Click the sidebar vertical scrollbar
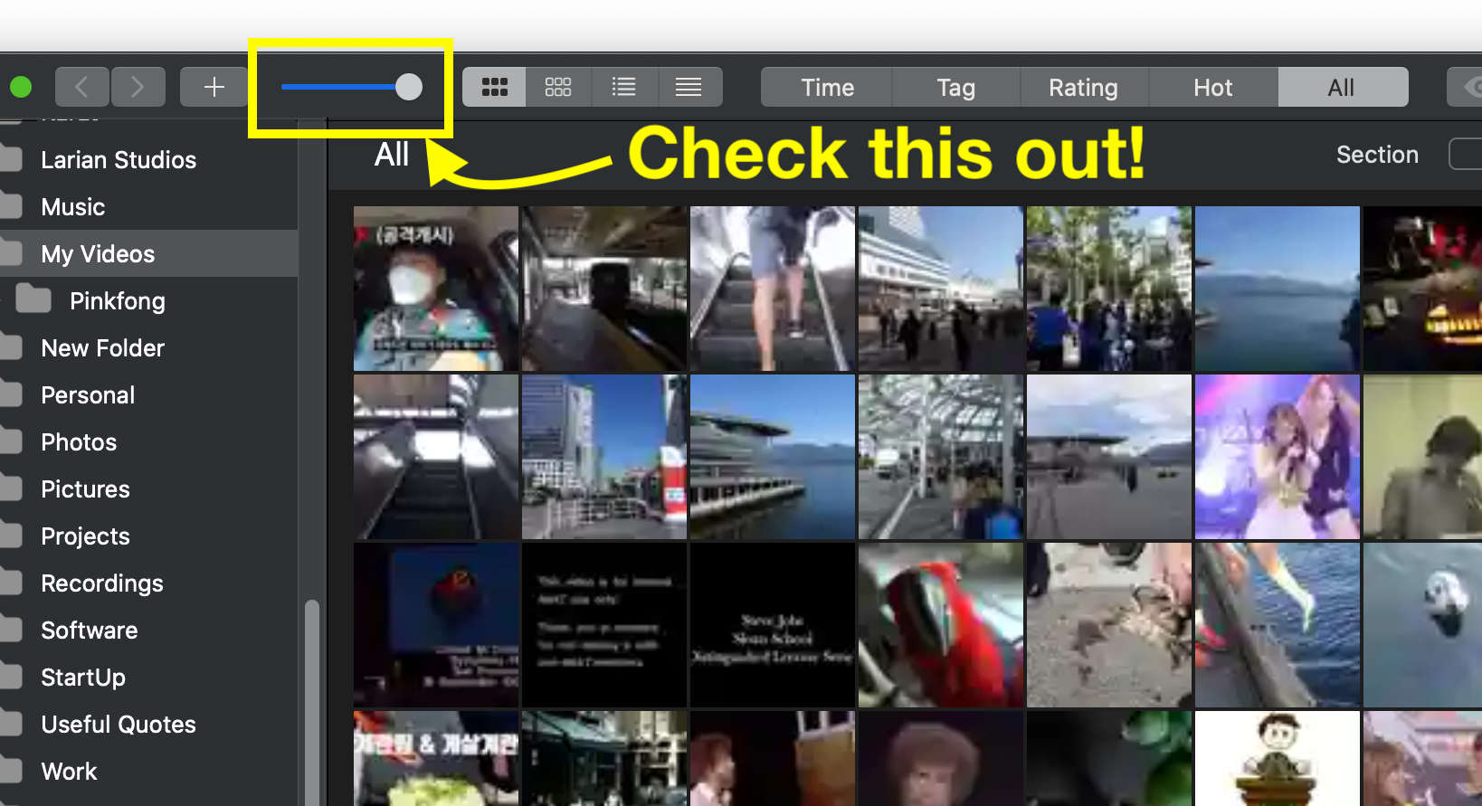 point(312,701)
